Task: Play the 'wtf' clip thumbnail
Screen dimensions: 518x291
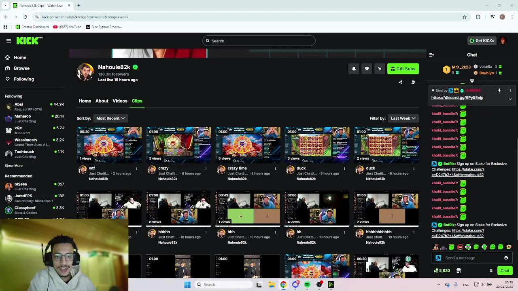Action: click(109, 145)
